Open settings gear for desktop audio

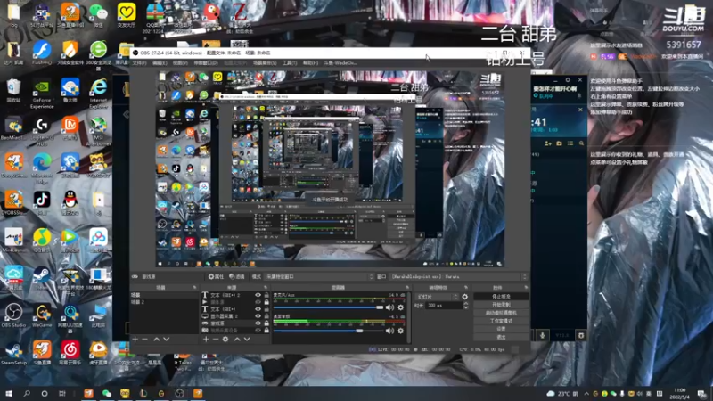tap(400, 331)
